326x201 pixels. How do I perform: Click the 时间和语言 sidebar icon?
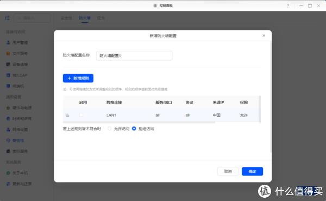point(8,119)
